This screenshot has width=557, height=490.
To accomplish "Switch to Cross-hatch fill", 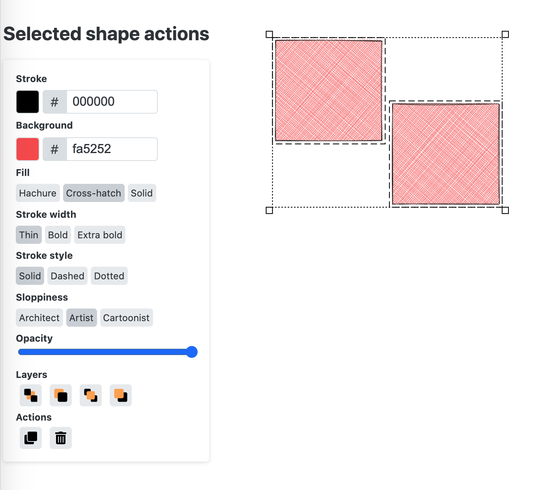I will 93,193.
